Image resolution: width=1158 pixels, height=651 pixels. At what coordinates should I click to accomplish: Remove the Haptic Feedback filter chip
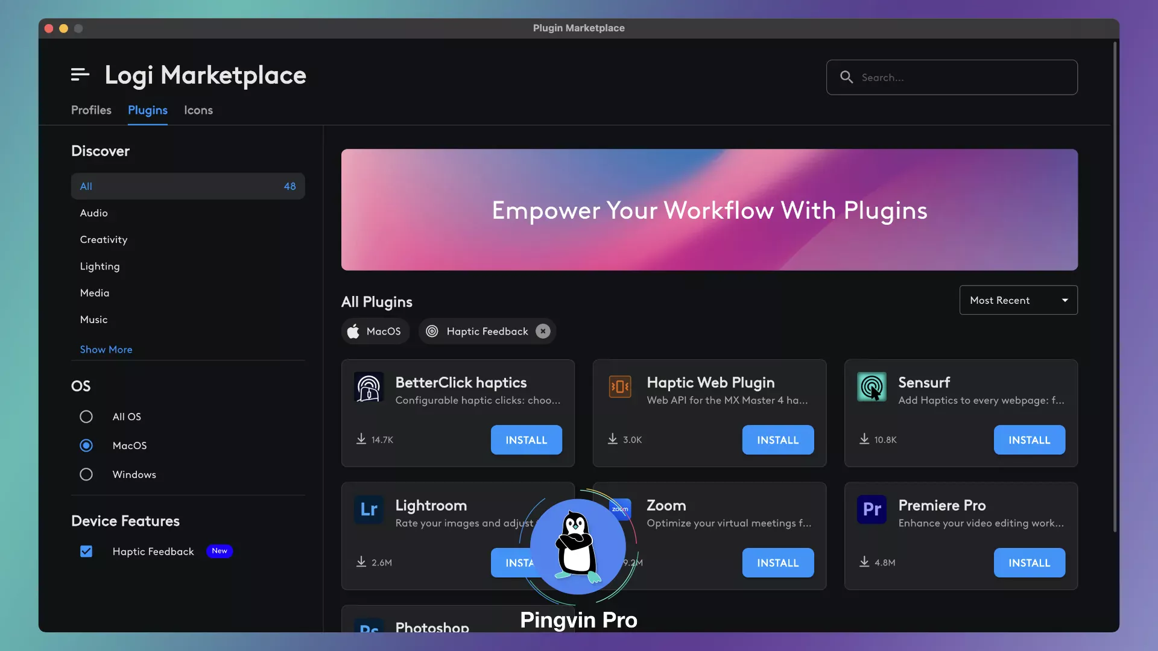542,331
